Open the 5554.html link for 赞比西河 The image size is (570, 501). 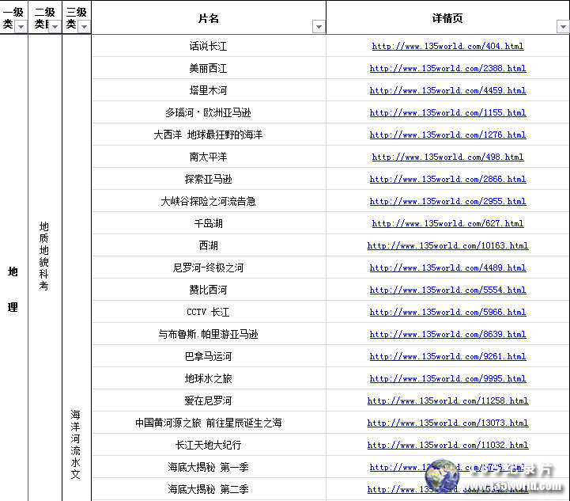(447, 290)
